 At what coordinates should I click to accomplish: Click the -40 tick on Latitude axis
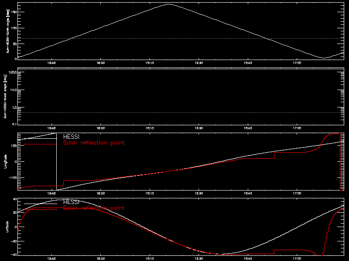(x=14, y=254)
